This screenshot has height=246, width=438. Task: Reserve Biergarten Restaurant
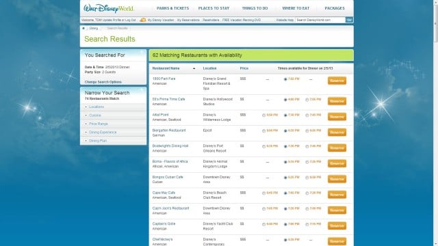pos(337,133)
